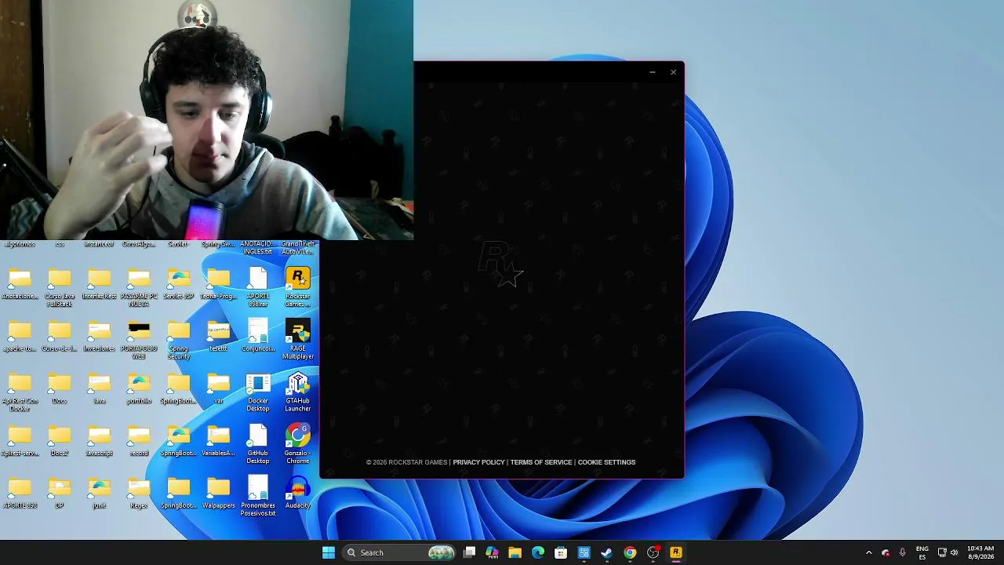The width and height of the screenshot is (1004, 565).
Task: Switch to Google Chrome from the taskbar
Action: coord(630,552)
